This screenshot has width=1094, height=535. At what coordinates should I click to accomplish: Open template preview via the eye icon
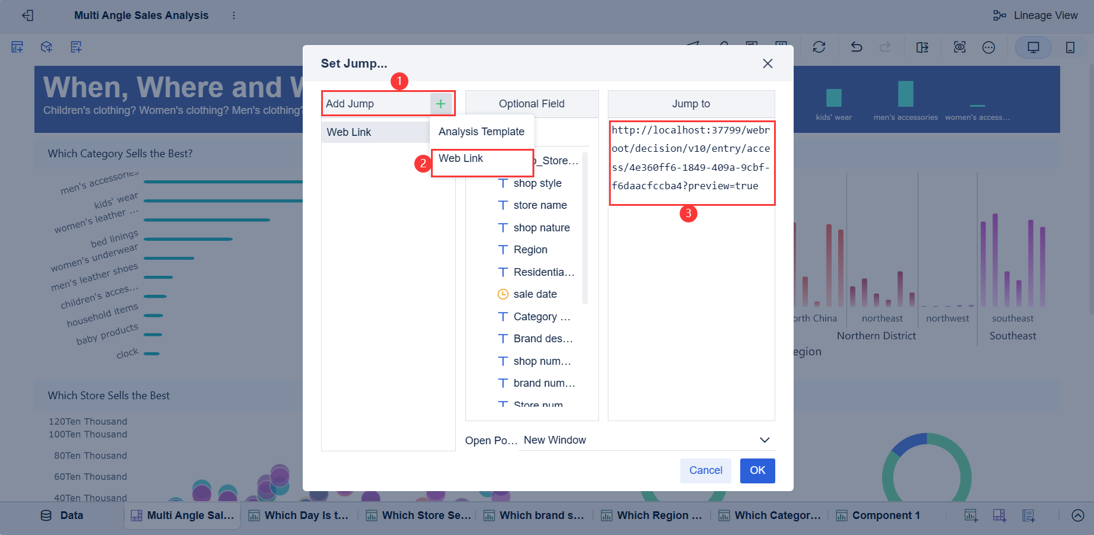click(959, 47)
